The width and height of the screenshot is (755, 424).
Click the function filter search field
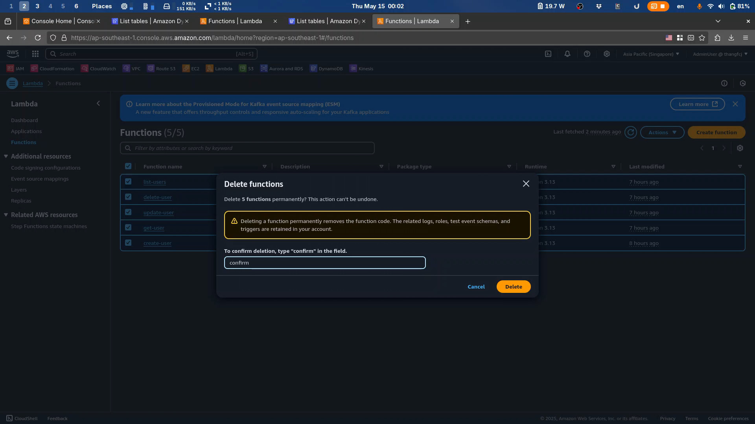[247, 148]
